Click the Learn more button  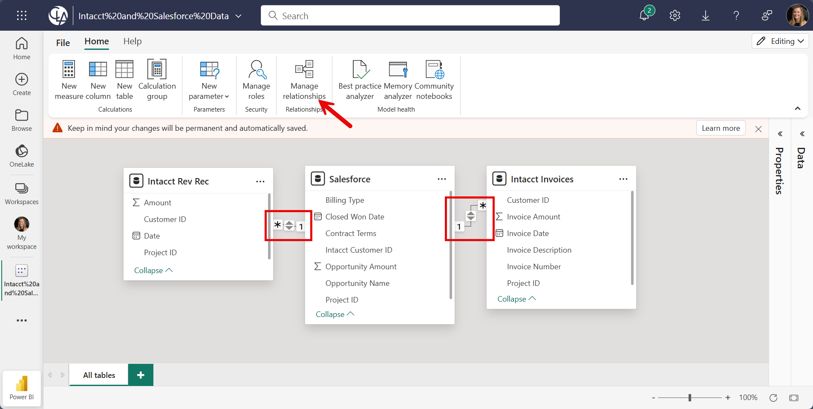pos(721,128)
